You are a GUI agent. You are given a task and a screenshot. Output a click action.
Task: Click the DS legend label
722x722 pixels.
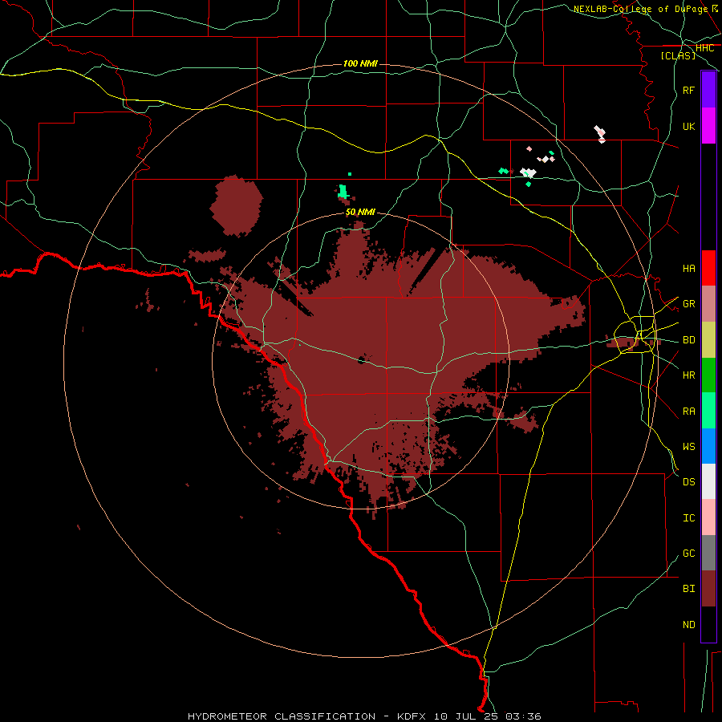click(x=688, y=482)
